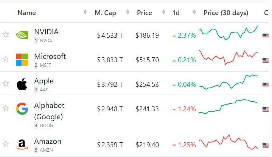Sort by M. Cap column arrows
Image resolution: width=272 pixels, height=157 pixels.
click(x=127, y=13)
